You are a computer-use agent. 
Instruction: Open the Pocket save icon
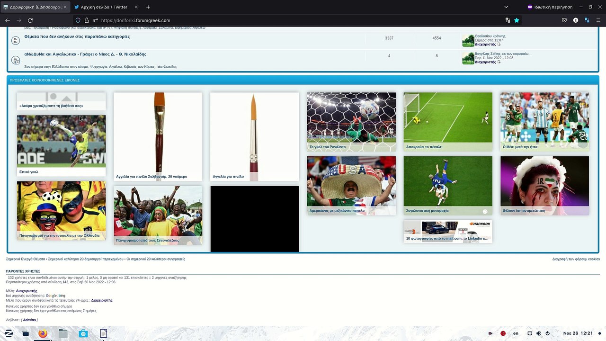564,20
